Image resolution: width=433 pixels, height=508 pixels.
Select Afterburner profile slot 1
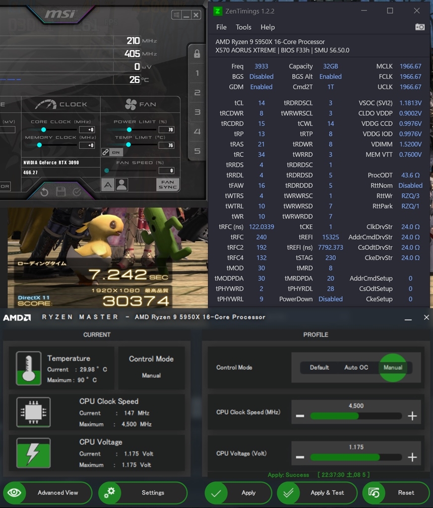(197, 73)
